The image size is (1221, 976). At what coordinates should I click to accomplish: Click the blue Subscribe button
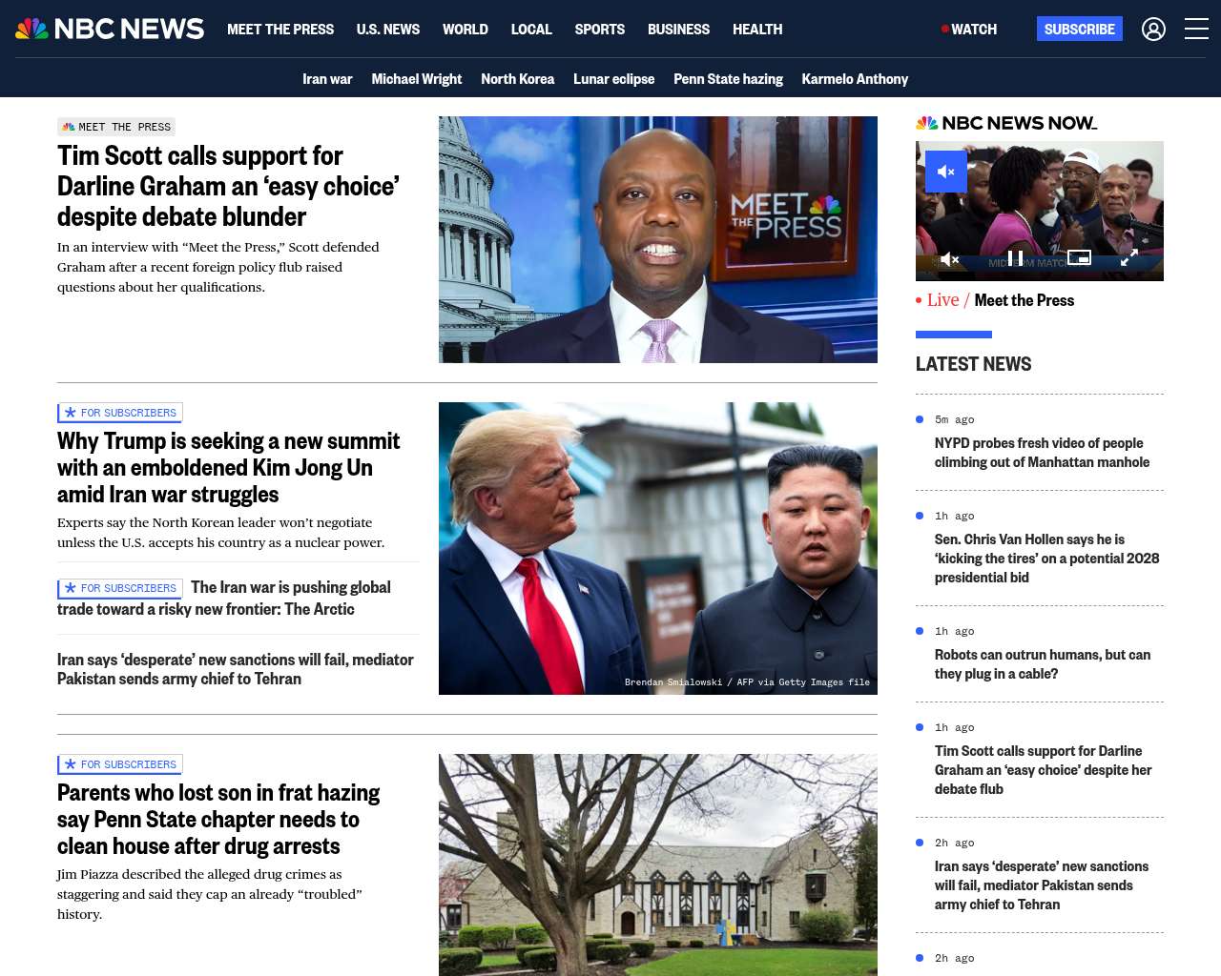[x=1080, y=29]
